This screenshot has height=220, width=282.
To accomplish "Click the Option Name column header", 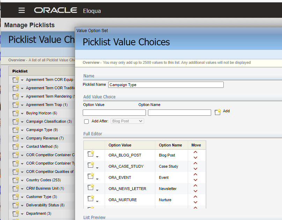I will click(170, 145).
